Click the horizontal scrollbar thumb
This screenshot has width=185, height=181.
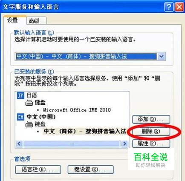[72, 144]
